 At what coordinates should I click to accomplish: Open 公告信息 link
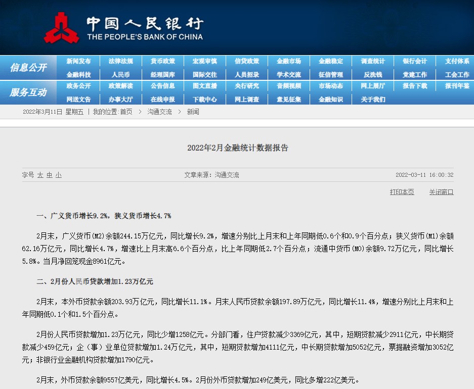tap(162, 86)
